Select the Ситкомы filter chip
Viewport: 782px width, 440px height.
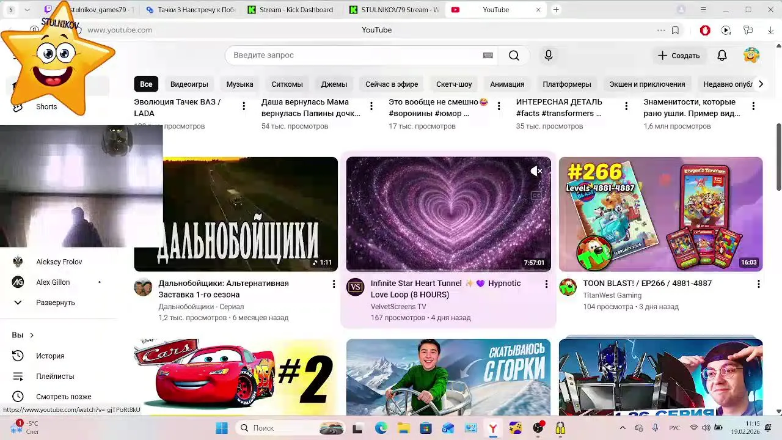[287, 84]
